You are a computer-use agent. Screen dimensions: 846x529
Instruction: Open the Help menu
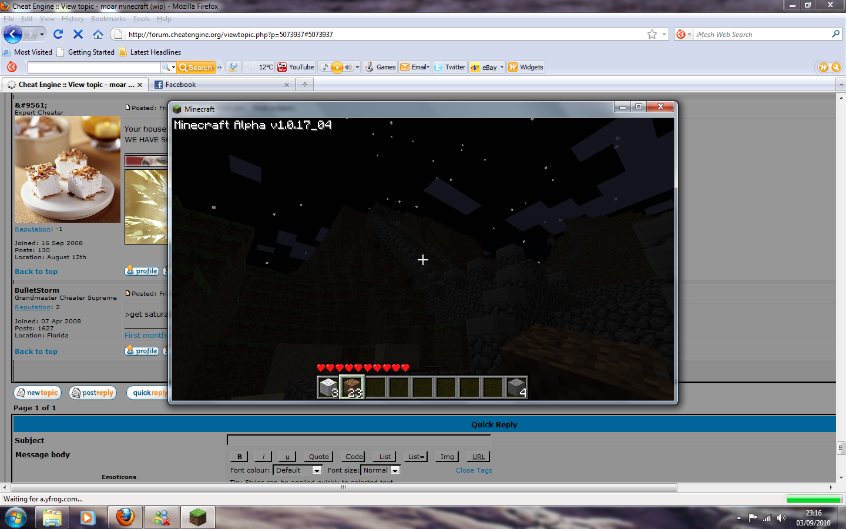pos(164,19)
